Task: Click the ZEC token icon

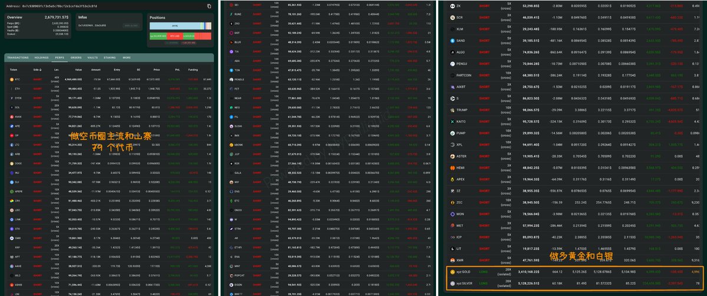Action: tap(452, 202)
